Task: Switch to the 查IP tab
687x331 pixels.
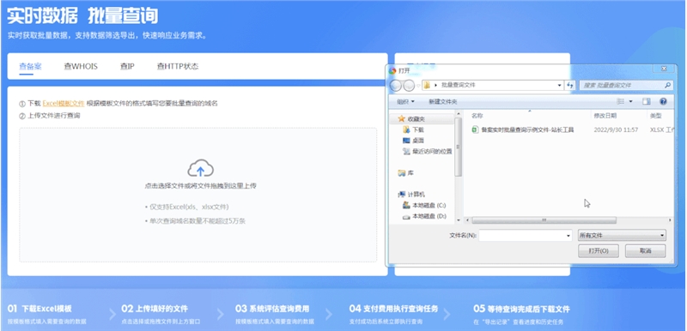Action: tap(127, 67)
